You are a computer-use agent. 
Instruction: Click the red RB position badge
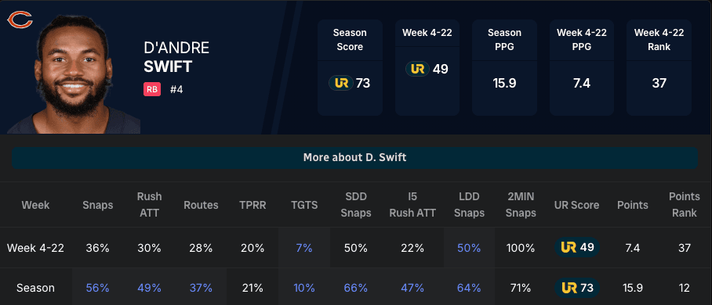152,89
